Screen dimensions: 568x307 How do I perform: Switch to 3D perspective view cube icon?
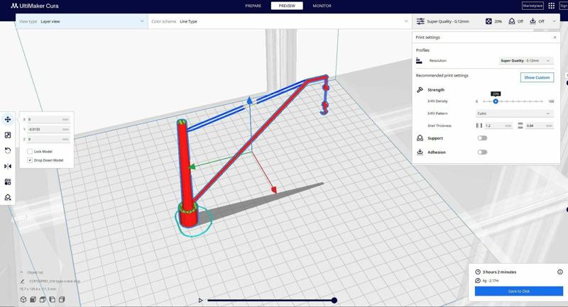click(x=23, y=299)
